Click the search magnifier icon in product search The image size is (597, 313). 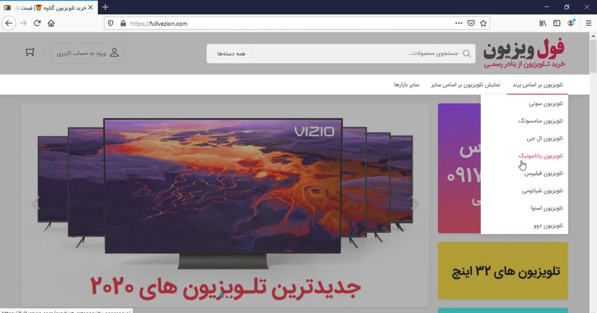[x=466, y=54]
